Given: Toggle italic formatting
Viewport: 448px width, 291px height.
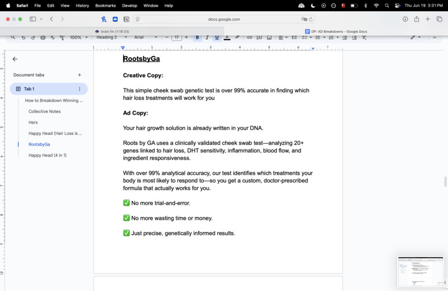Looking at the screenshot, I should click(207, 37).
